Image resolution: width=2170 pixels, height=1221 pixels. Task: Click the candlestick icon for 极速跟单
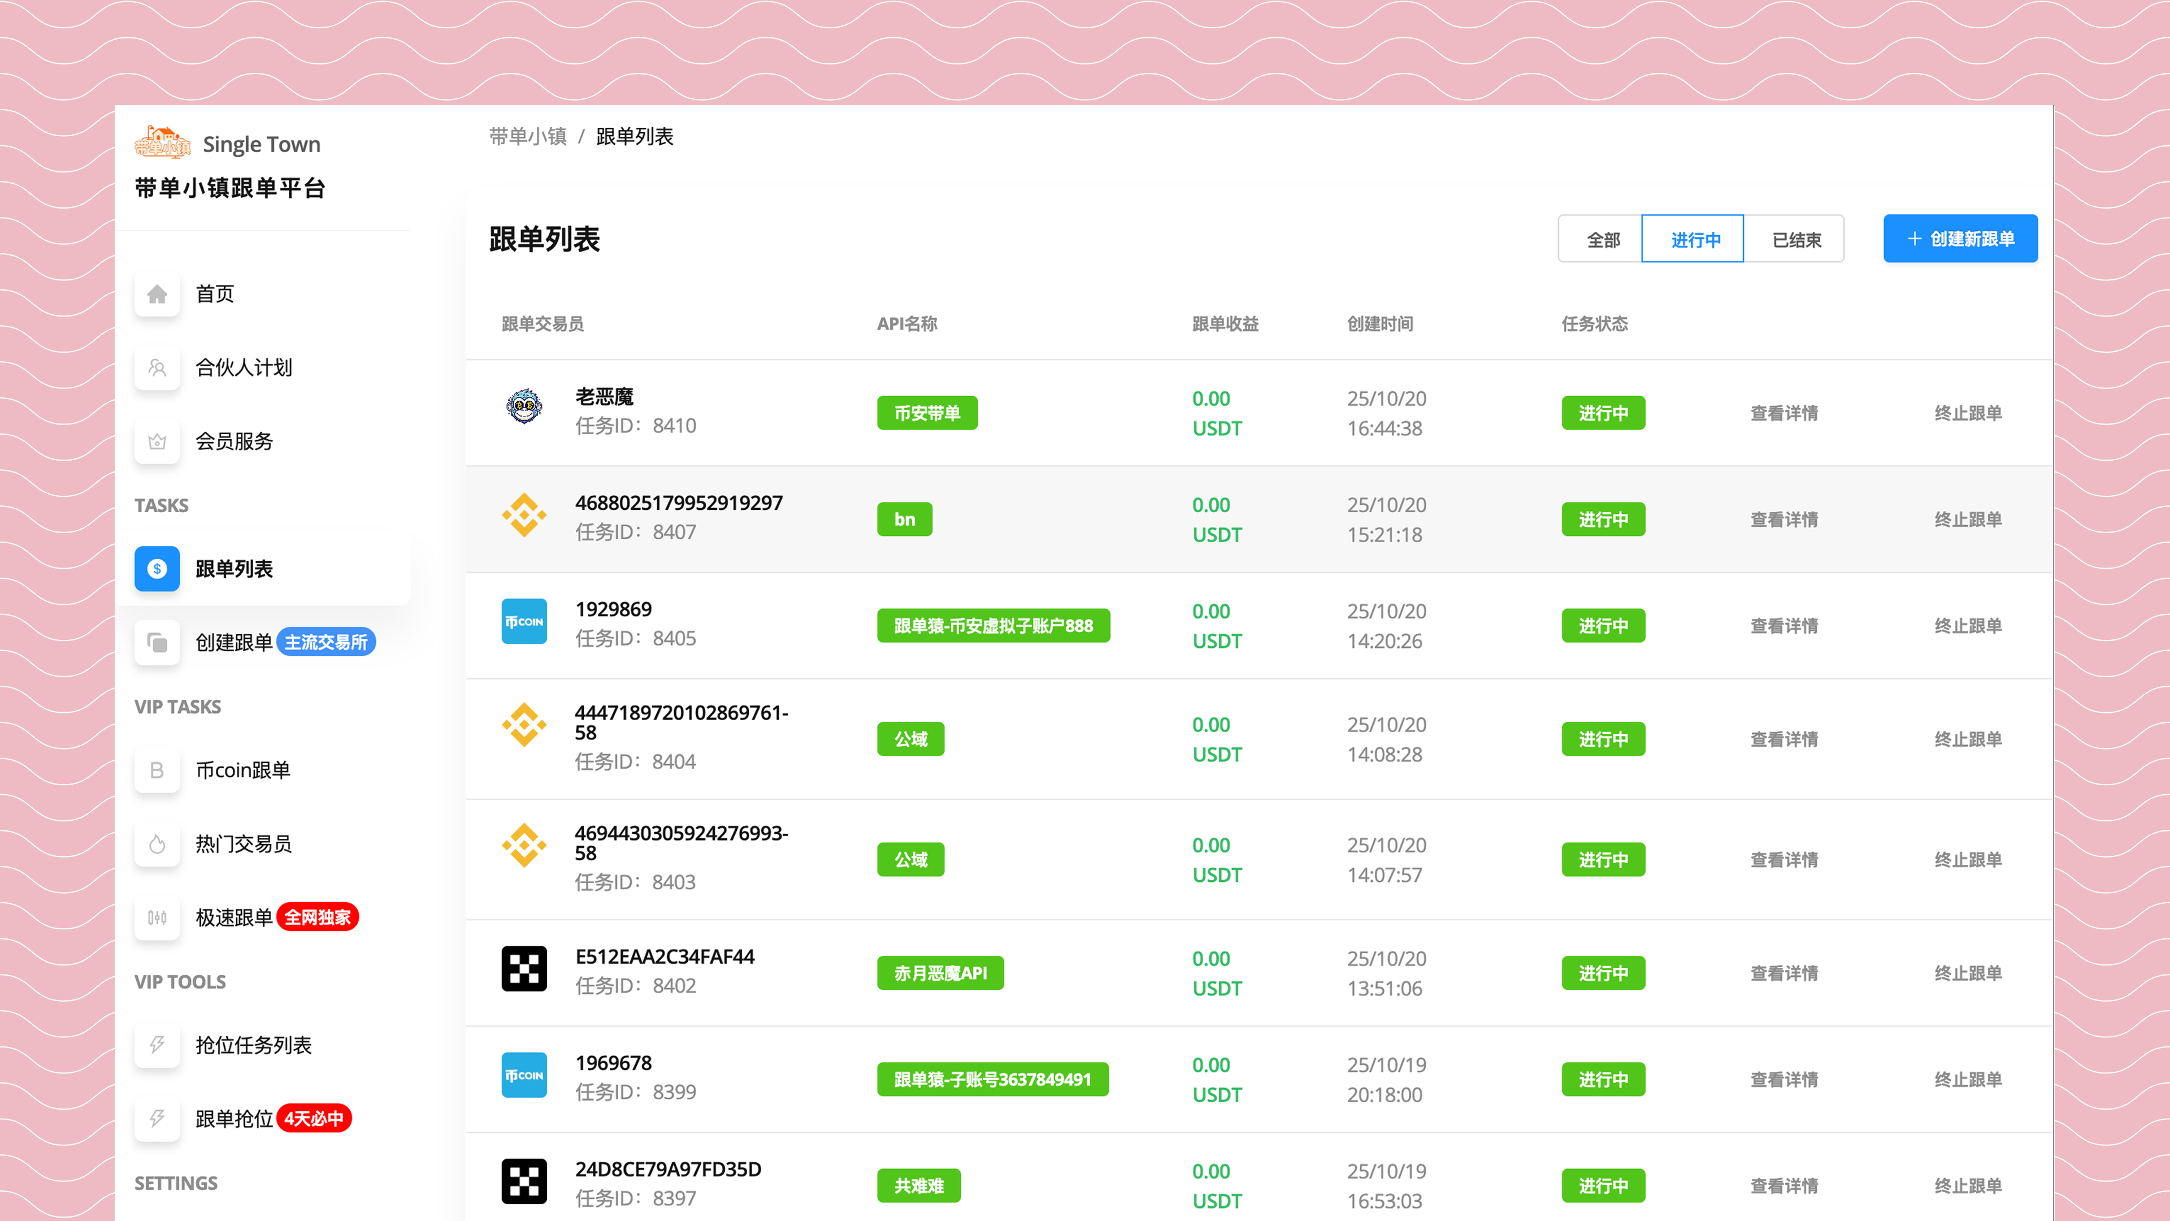coord(157,917)
